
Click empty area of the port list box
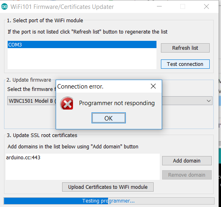point(82,59)
